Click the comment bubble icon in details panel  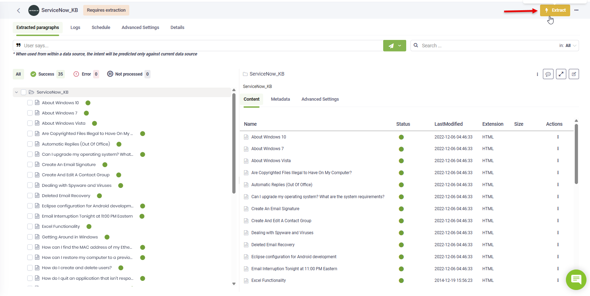[x=548, y=74]
